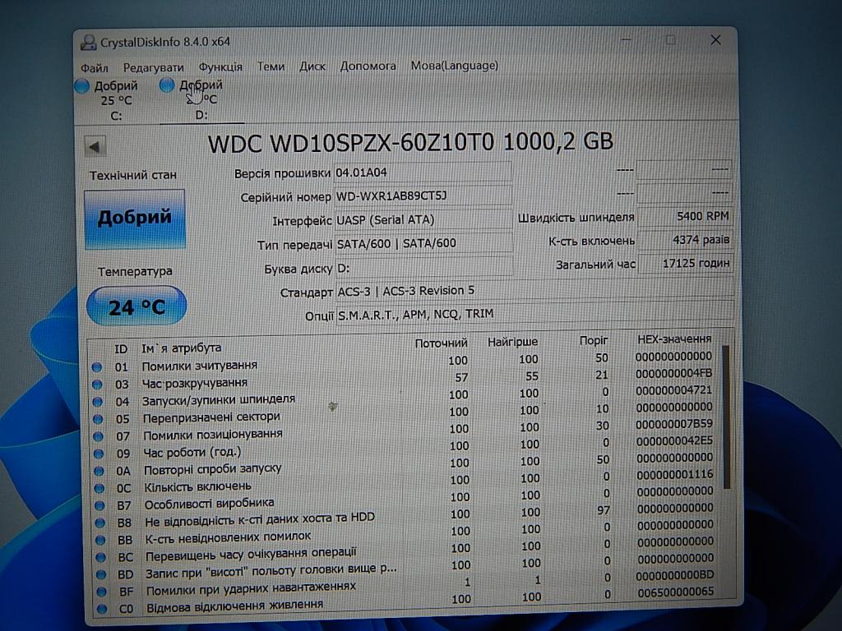Close the CrystalDiskInfo window

click(715, 40)
